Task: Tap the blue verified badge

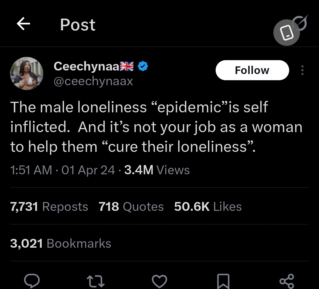Action: [x=143, y=66]
